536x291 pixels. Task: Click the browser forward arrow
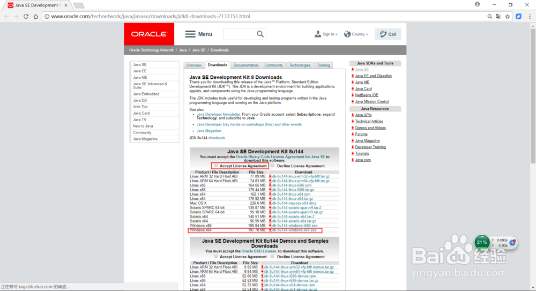[x=16, y=17]
